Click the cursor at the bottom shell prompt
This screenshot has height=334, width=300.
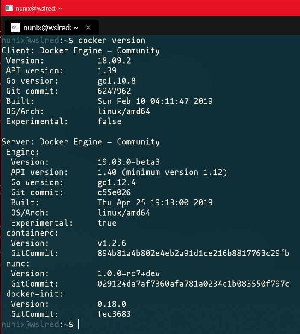pyautogui.click(x=79, y=324)
